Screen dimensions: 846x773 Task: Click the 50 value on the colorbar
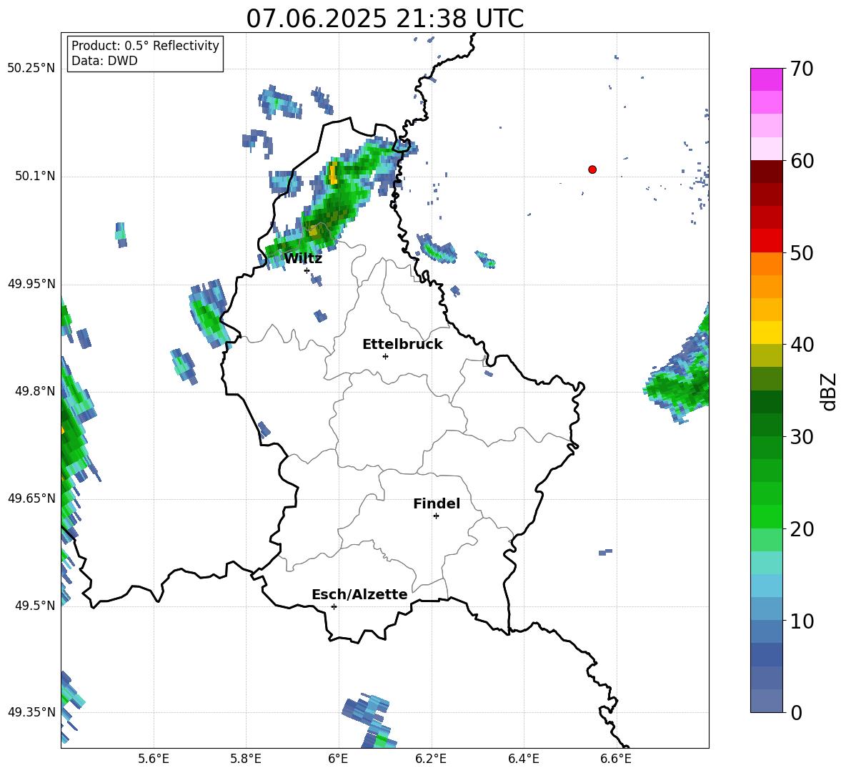point(802,253)
